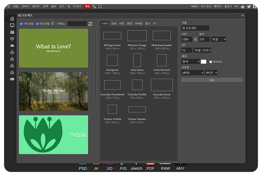
Task: Choose the Instagram 1080 x 1080 preset
Action: click(112, 64)
